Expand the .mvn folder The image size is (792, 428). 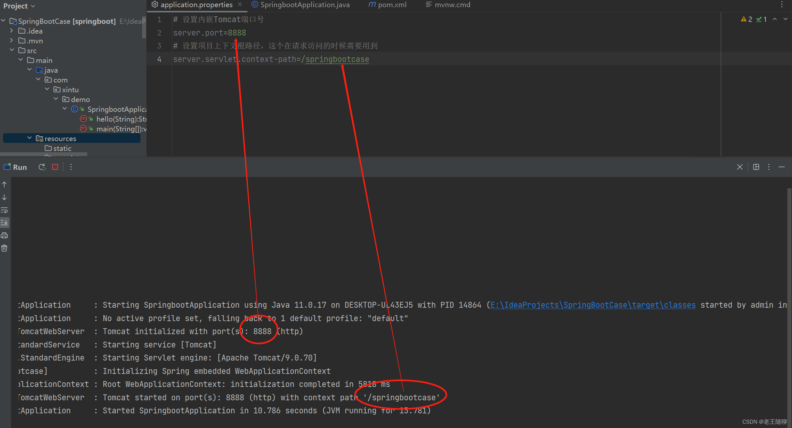(x=12, y=40)
